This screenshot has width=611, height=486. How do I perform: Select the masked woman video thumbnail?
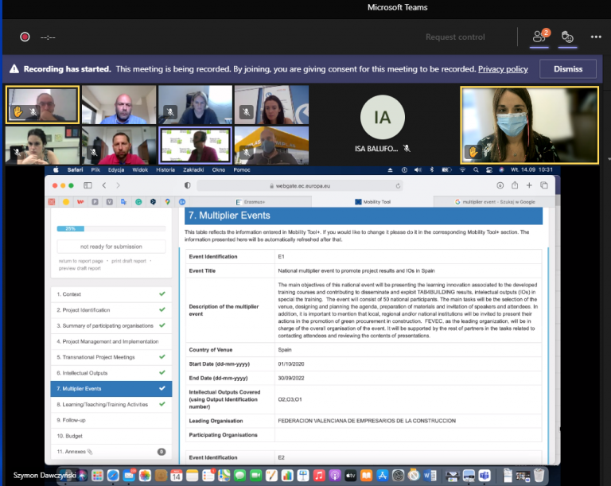529,126
